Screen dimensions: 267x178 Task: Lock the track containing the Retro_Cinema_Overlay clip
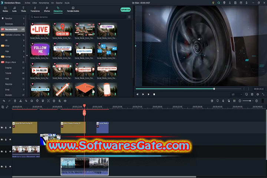(6, 128)
